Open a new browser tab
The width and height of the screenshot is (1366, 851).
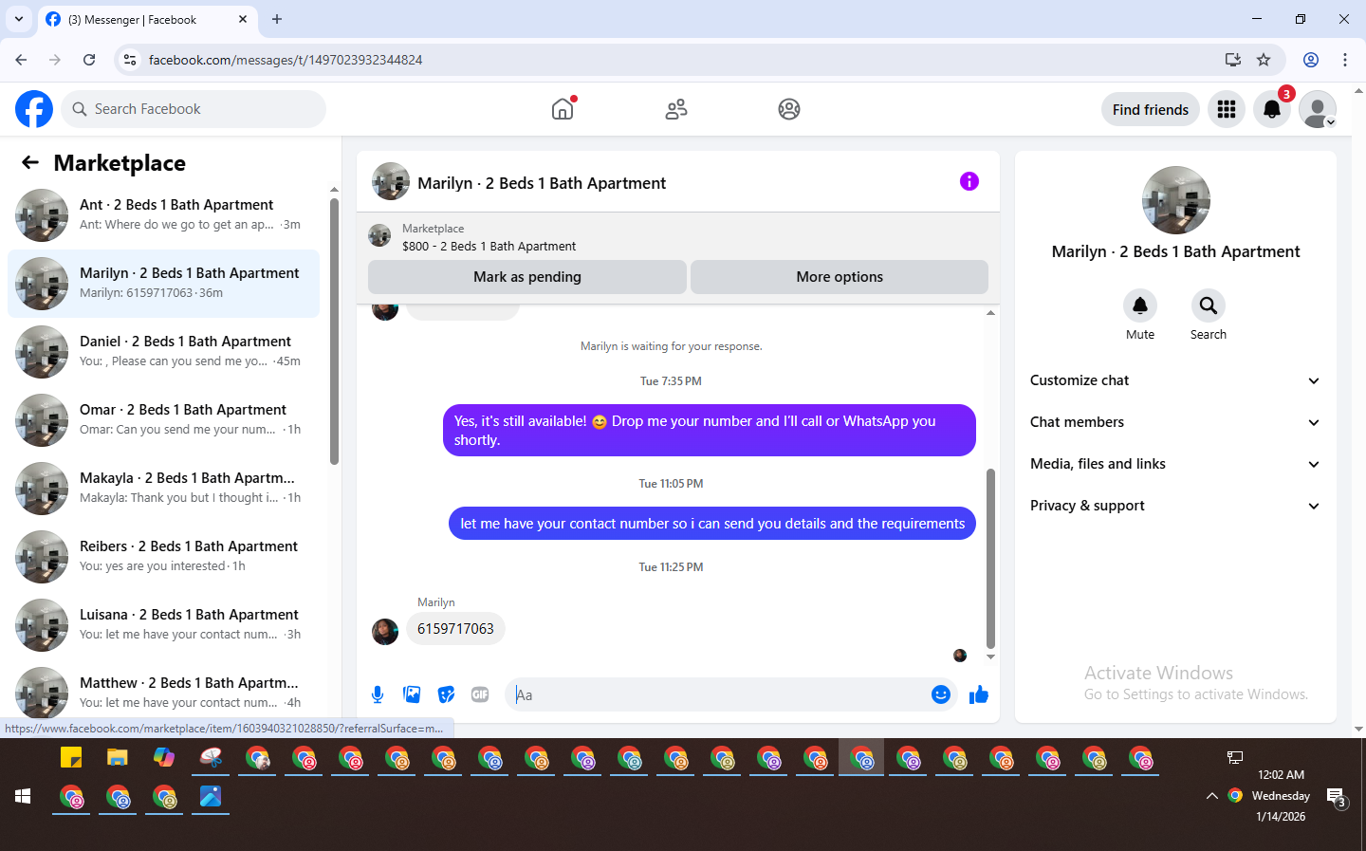277,19
